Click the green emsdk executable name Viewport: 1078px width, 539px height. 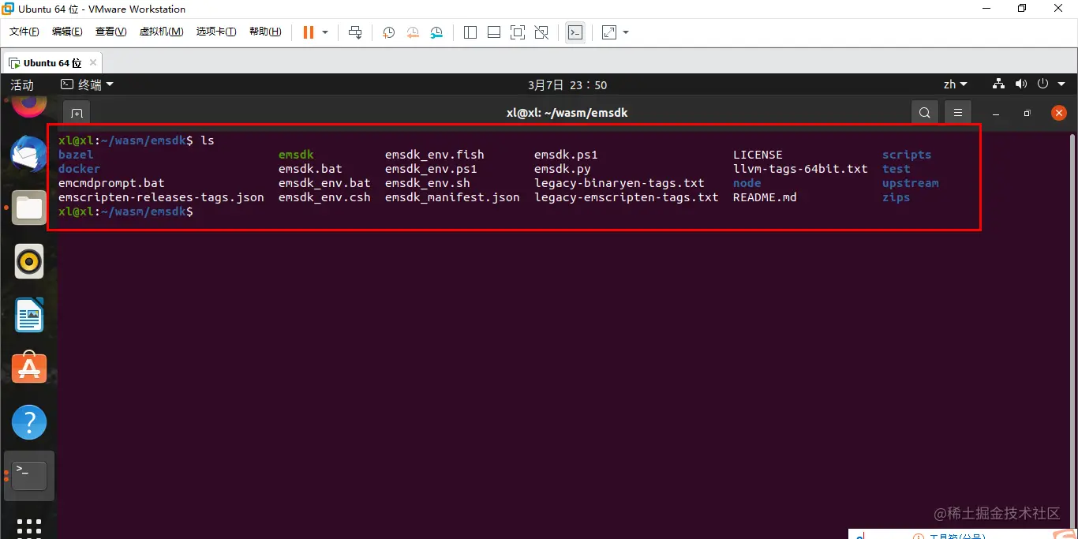(x=296, y=155)
